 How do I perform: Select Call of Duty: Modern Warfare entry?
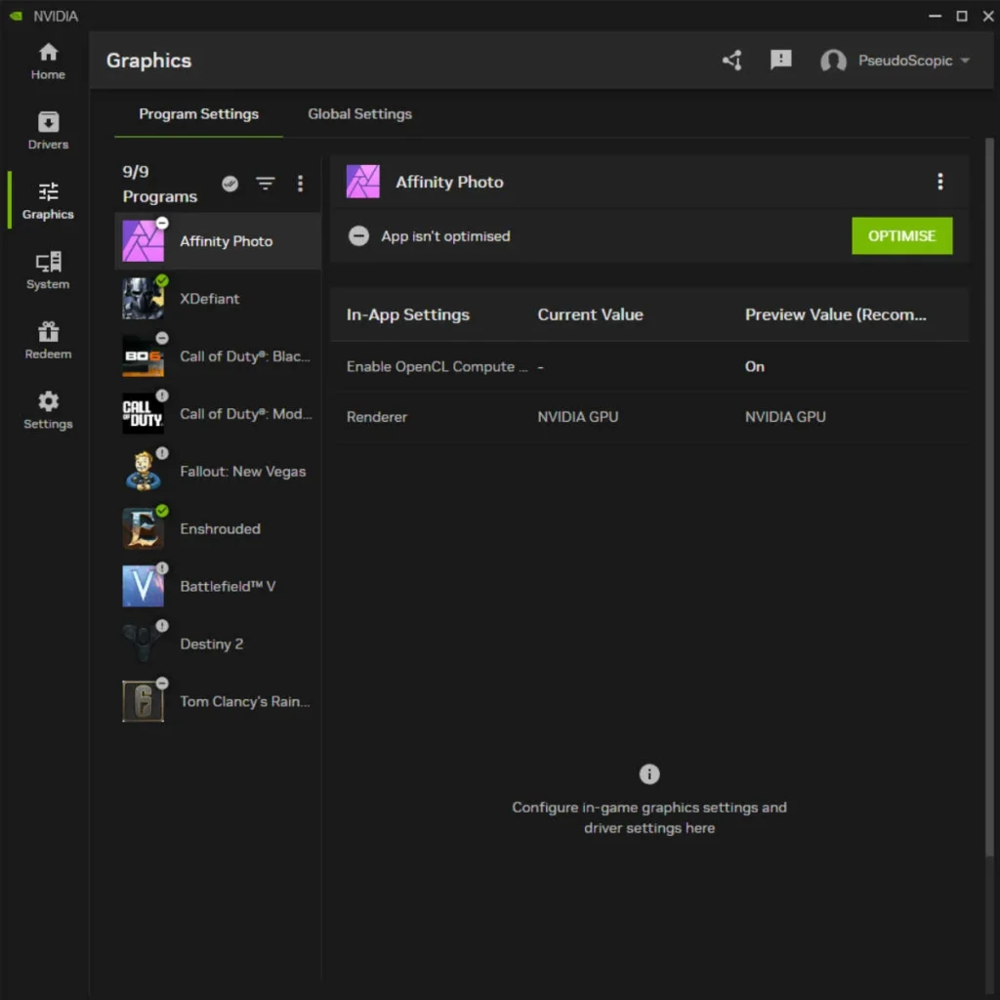218,413
